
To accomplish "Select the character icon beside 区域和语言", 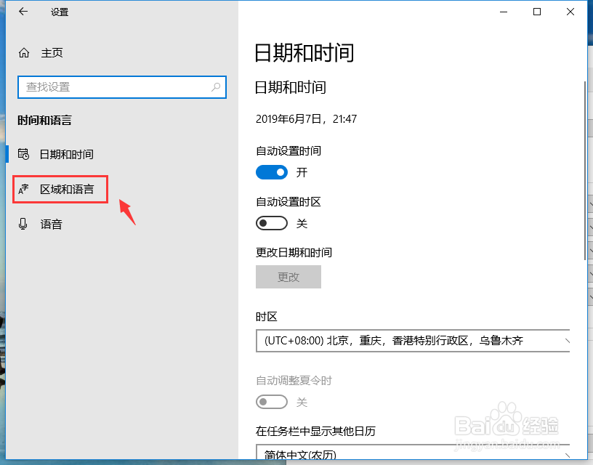I will (x=24, y=189).
